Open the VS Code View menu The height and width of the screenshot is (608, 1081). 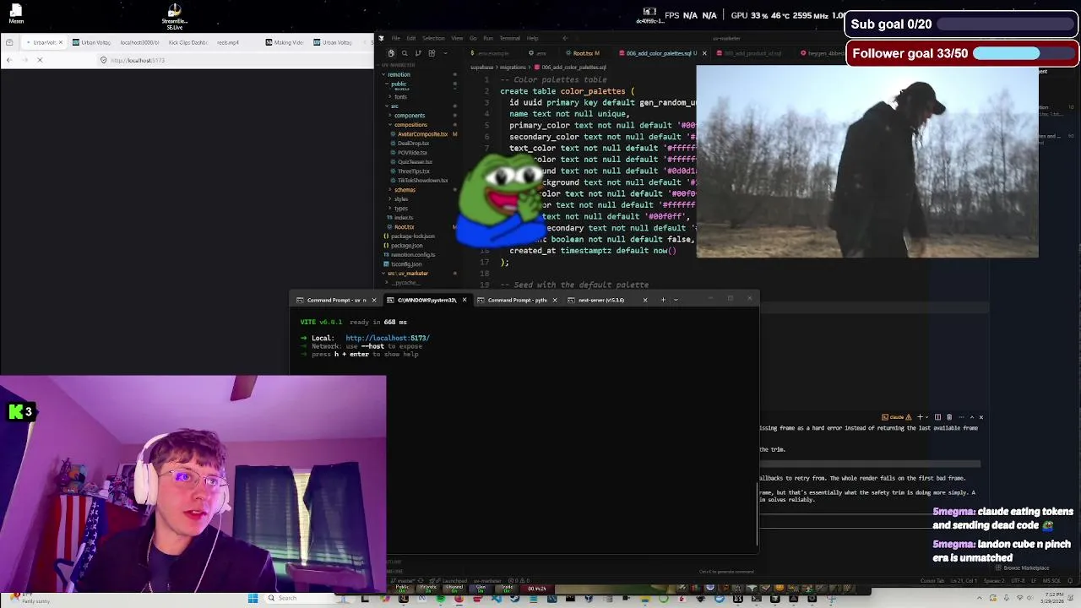point(457,38)
